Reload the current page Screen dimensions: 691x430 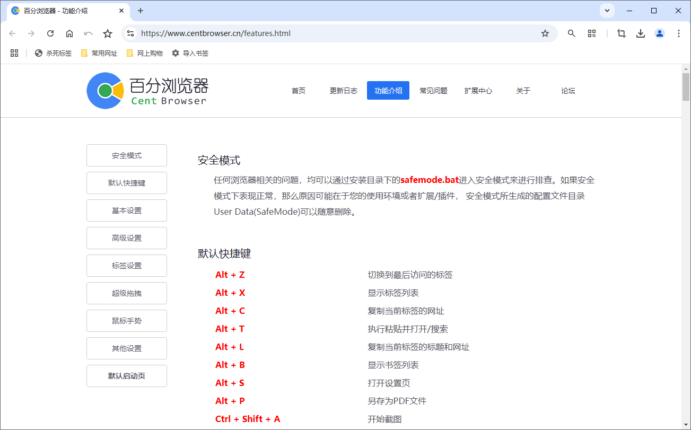(50, 33)
